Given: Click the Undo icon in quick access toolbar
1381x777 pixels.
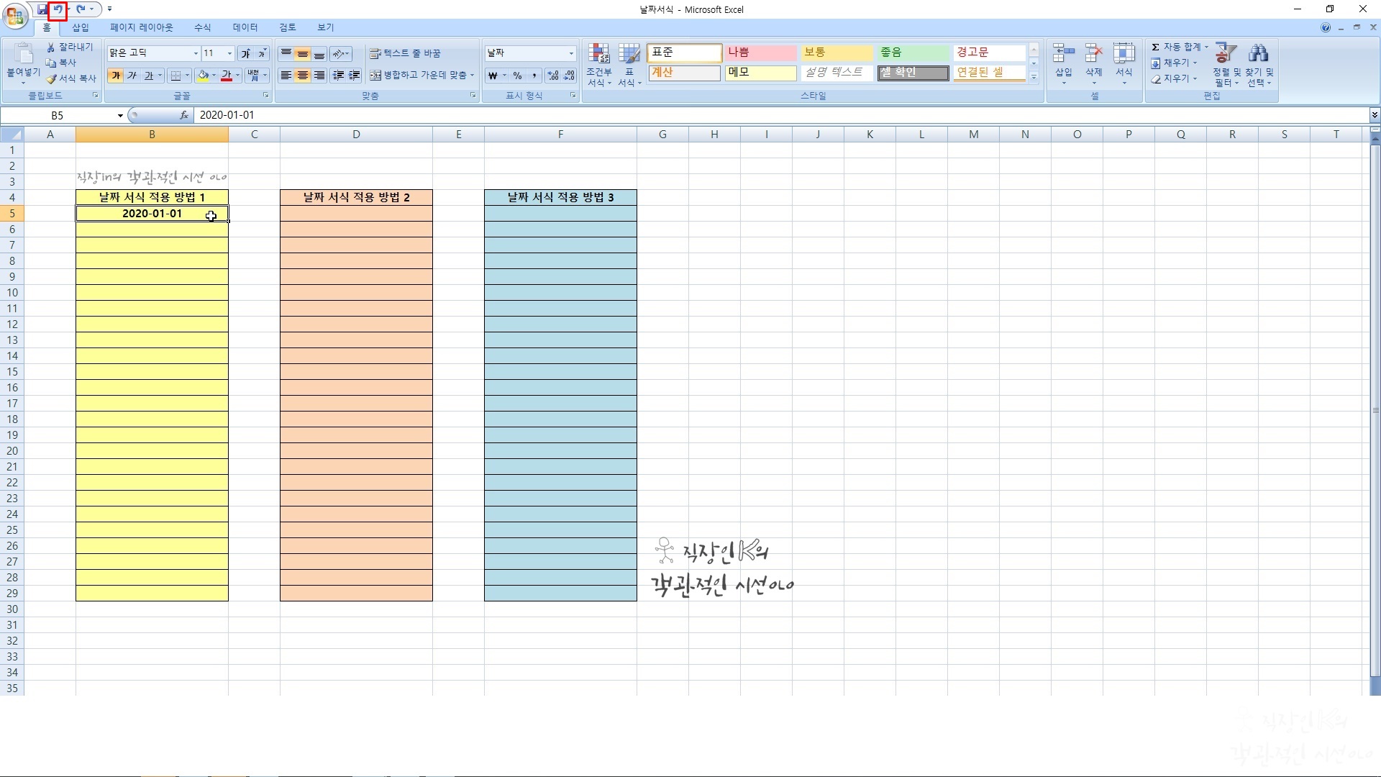Looking at the screenshot, I should pyautogui.click(x=58, y=9).
